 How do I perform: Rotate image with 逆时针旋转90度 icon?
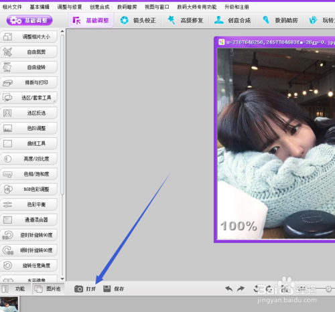7,235
